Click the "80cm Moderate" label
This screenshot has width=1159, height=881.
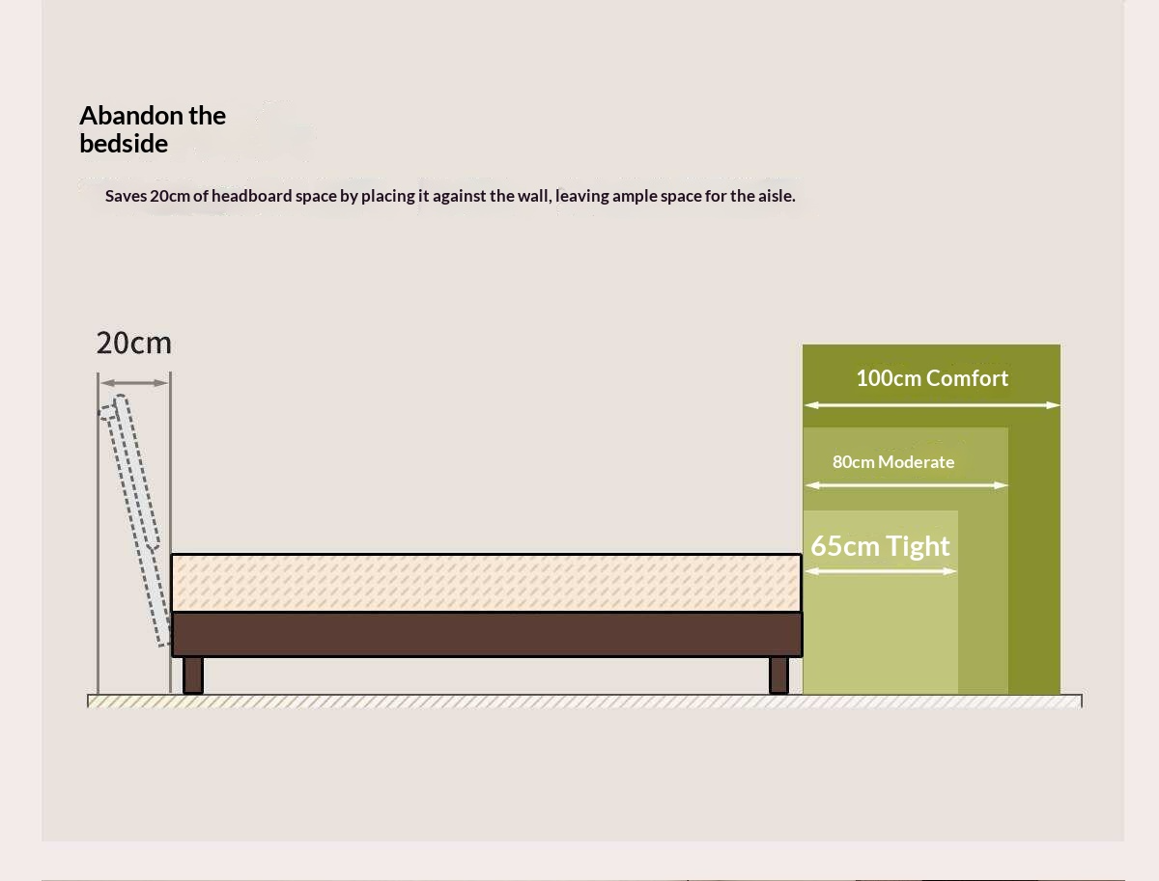(x=893, y=462)
